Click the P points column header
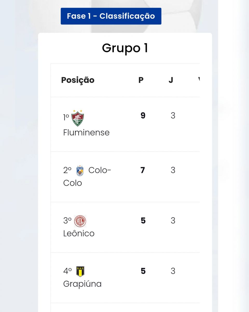 click(x=141, y=80)
